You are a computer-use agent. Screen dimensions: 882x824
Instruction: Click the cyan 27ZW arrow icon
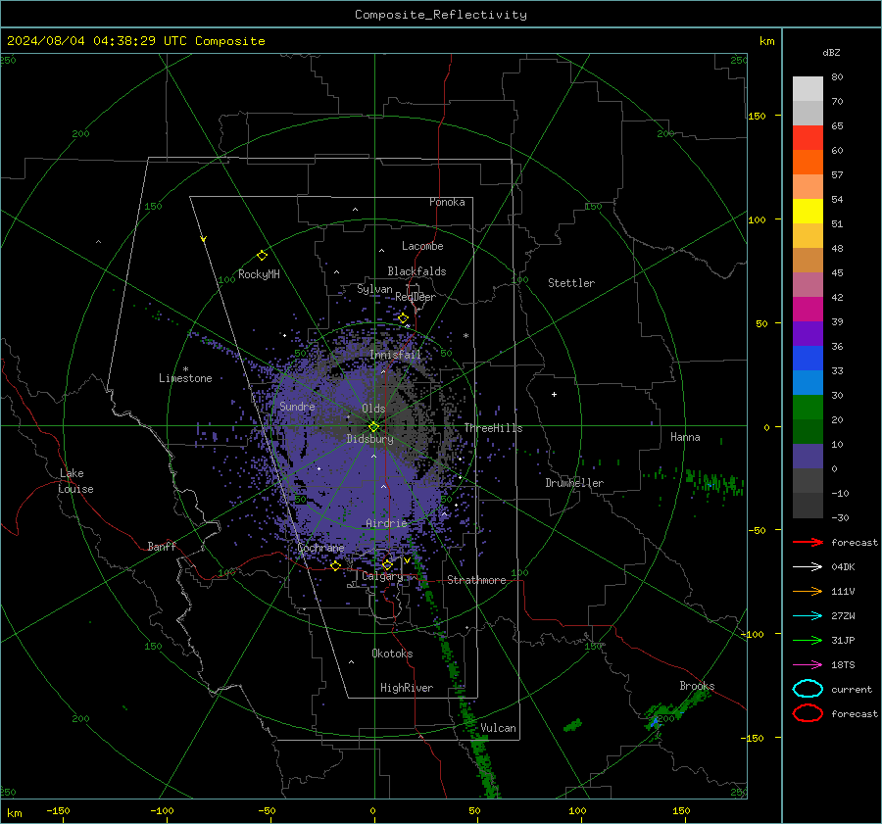808,615
